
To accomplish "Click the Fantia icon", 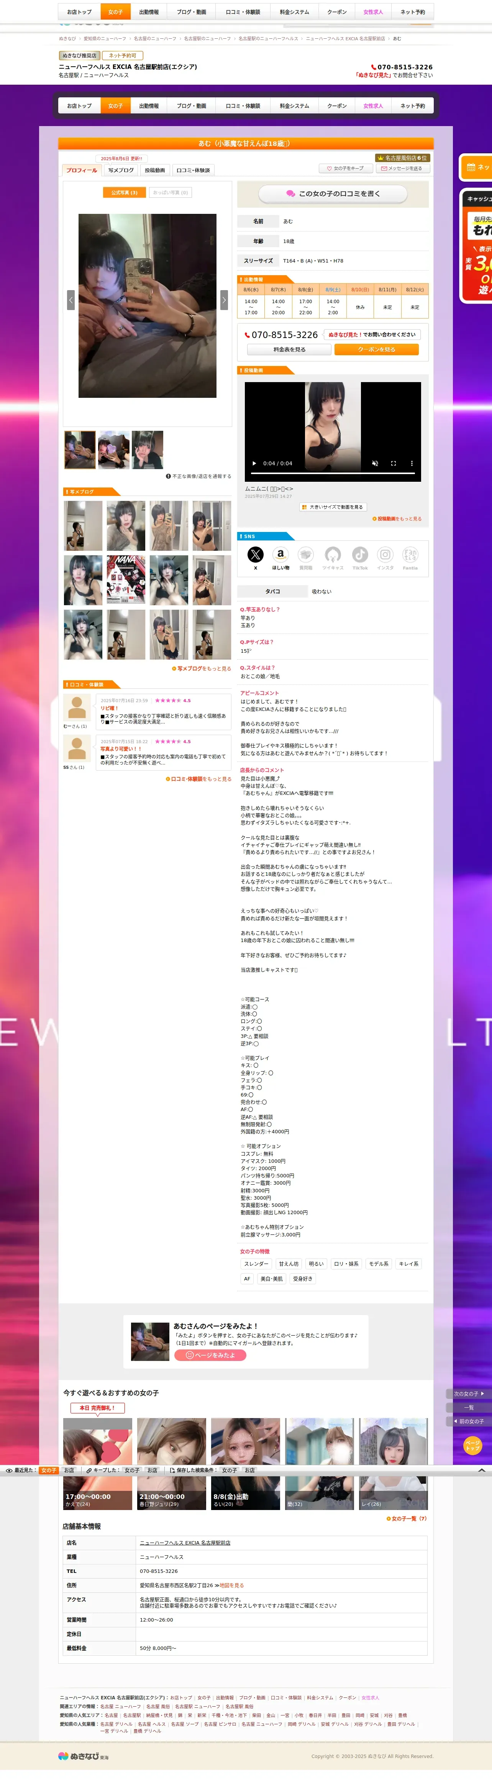I will click(410, 554).
